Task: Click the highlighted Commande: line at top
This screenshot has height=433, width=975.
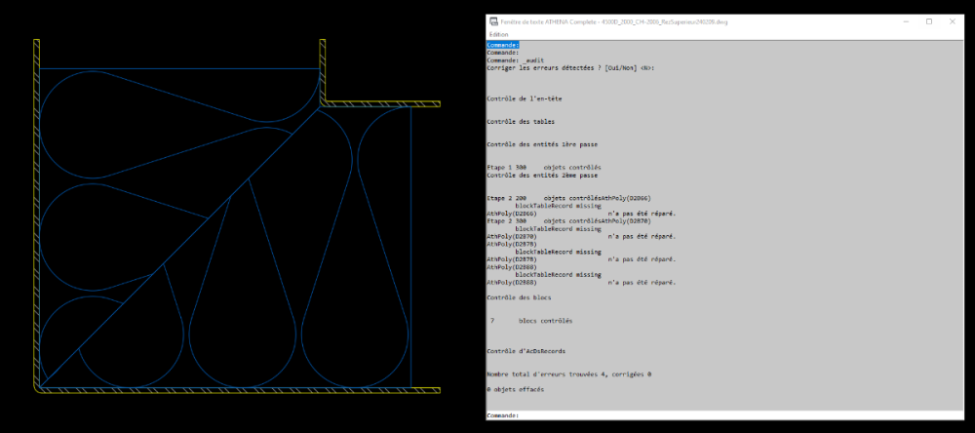Action: 502,45
